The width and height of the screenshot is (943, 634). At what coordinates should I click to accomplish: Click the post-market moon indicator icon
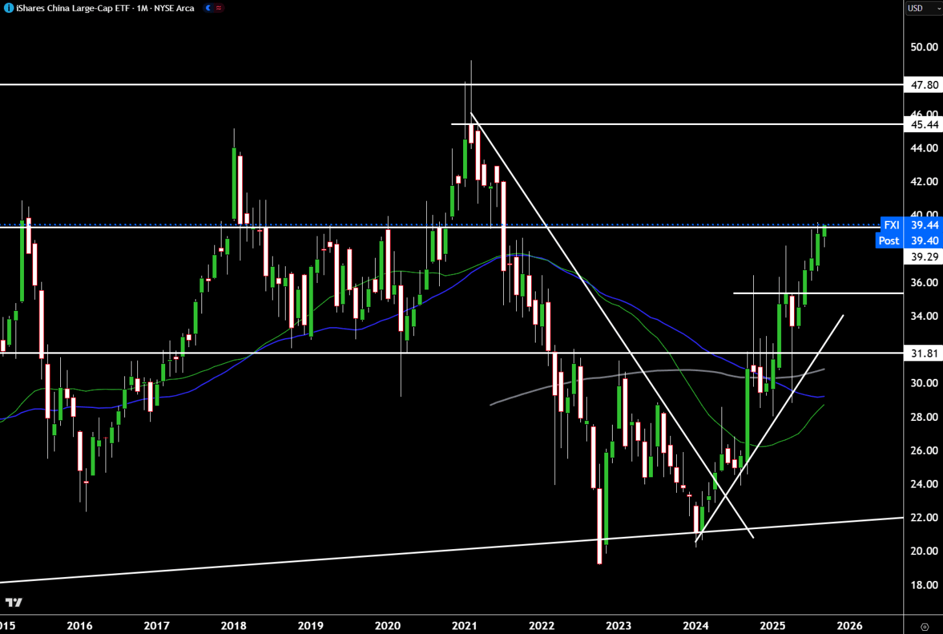pos(208,8)
